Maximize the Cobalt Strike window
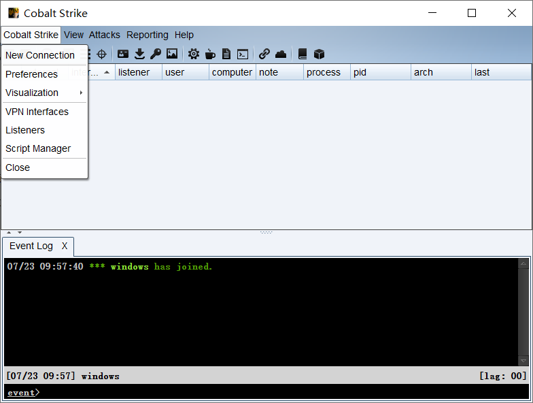Screen dimensions: 533x403 472,13
